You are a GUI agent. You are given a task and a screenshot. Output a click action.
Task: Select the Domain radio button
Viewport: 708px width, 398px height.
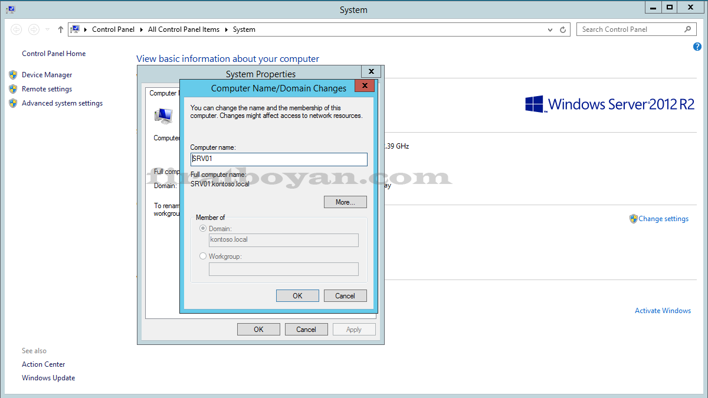pos(204,228)
